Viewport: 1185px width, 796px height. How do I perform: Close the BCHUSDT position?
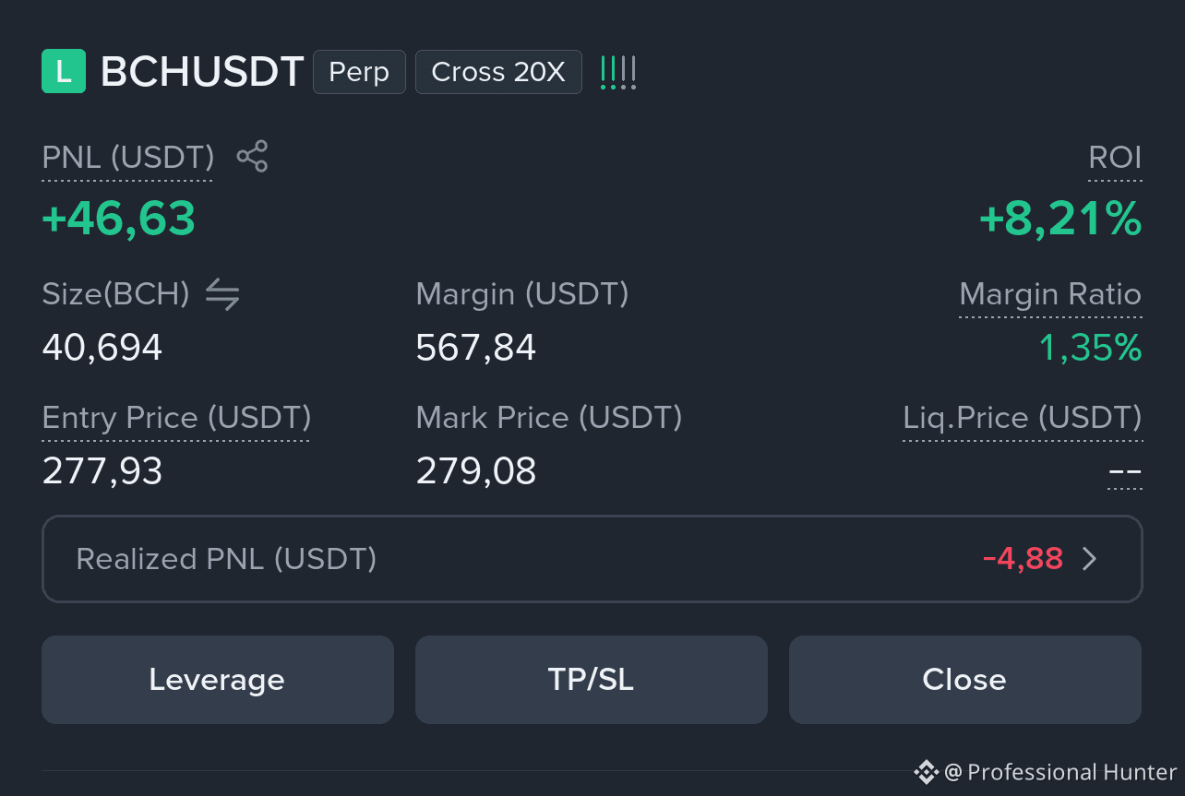965,680
